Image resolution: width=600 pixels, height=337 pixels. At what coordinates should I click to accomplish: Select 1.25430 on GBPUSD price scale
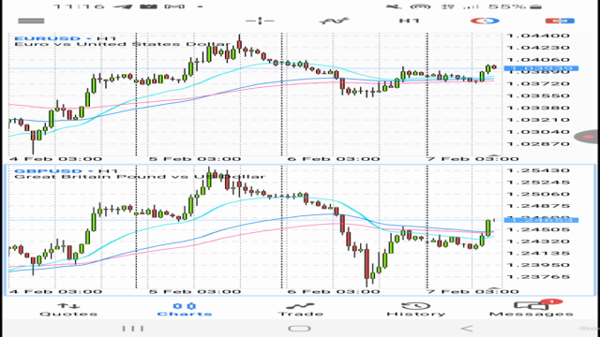(x=538, y=170)
